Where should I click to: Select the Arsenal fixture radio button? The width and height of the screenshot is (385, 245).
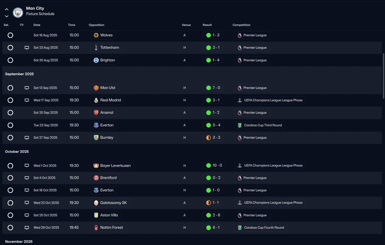tap(10, 113)
